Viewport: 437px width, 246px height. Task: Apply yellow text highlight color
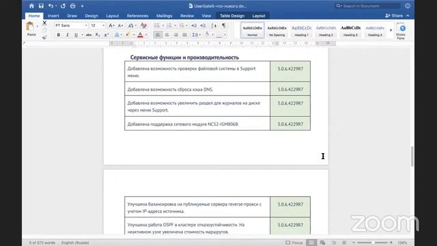[128, 35]
